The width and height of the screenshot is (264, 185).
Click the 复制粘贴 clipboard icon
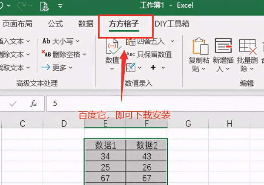[x=201, y=46]
